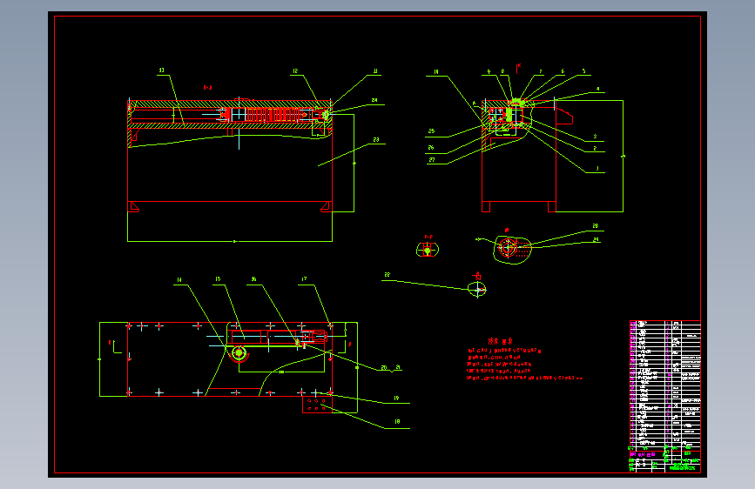The width and height of the screenshot is (755, 489).
Task: Select part callout number 25
Action: point(431,131)
